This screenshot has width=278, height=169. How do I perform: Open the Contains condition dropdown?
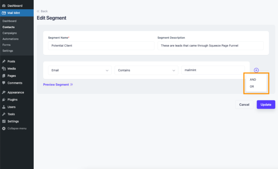[x=146, y=70]
